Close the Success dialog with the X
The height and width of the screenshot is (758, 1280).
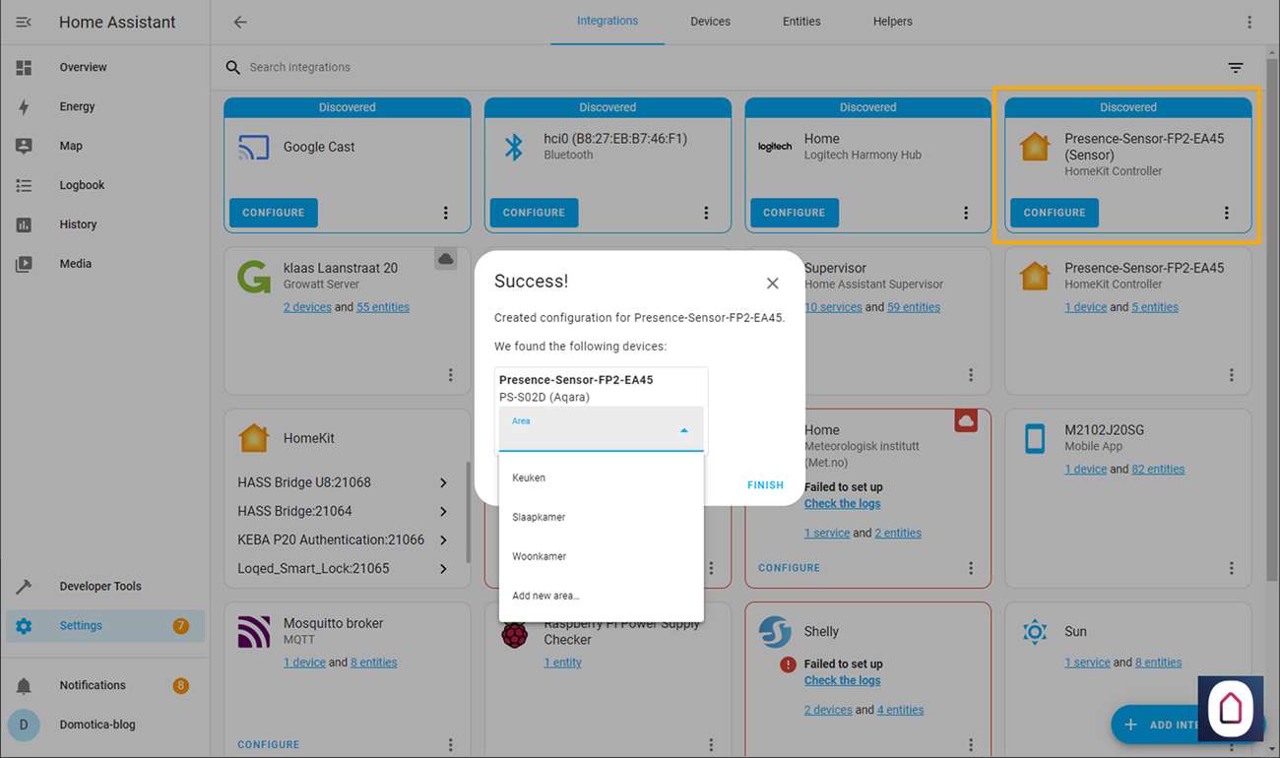coord(772,284)
